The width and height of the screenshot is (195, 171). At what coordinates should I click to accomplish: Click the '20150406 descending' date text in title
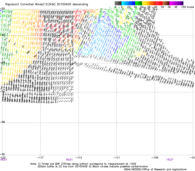(72, 4)
